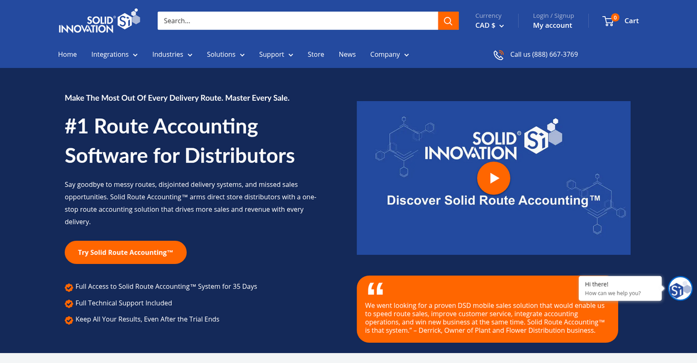Select the Industries menu label
The height and width of the screenshot is (363, 697).
click(x=168, y=54)
